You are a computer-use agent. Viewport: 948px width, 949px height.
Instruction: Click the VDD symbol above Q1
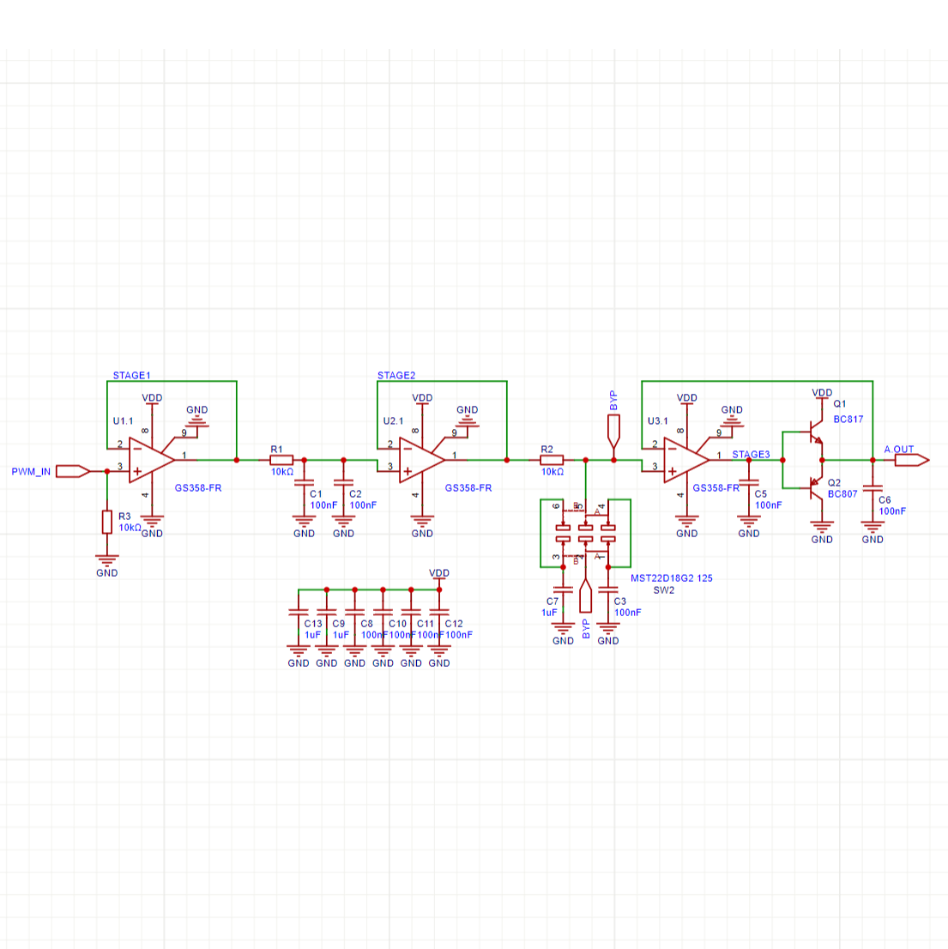822,396
